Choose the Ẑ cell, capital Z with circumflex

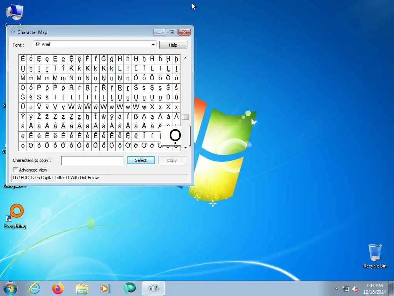pos(39,116)
